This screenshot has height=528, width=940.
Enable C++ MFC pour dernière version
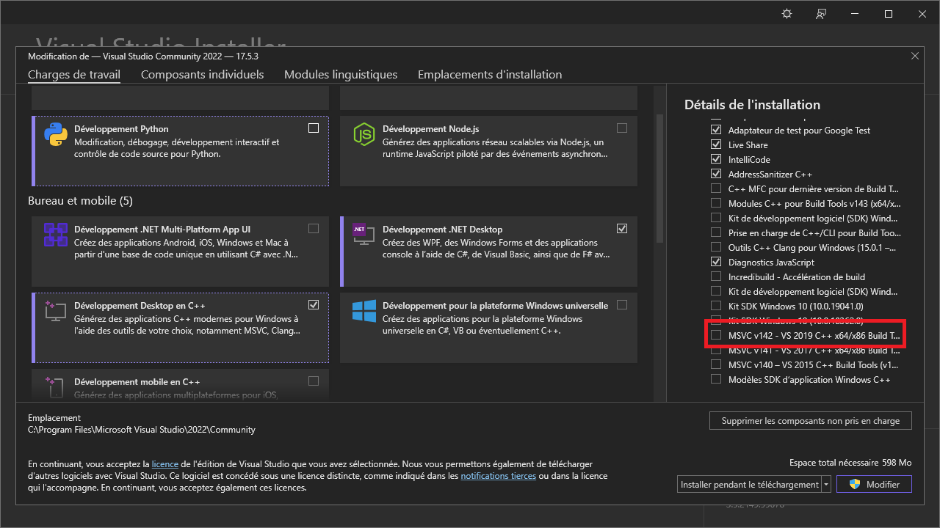716,188
